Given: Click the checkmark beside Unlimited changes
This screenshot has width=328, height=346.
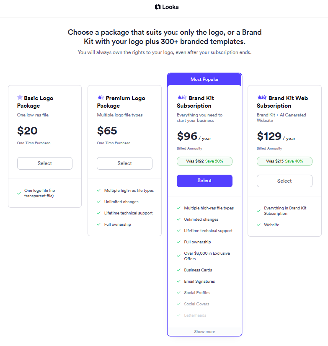Looking at the screenshot, I should coord(99,201).
